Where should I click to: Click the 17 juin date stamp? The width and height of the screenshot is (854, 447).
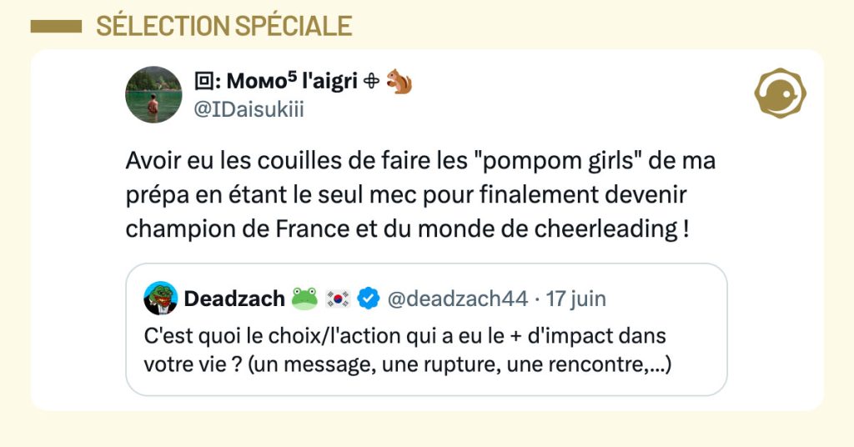pyautogui.click(x=576, y=298)
